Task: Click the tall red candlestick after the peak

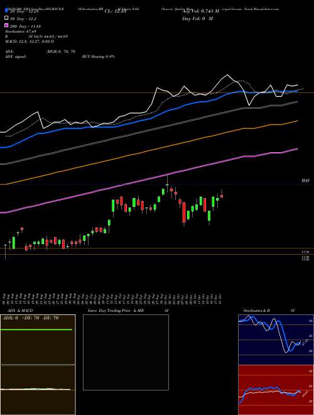Action: (x=184, y=213)
